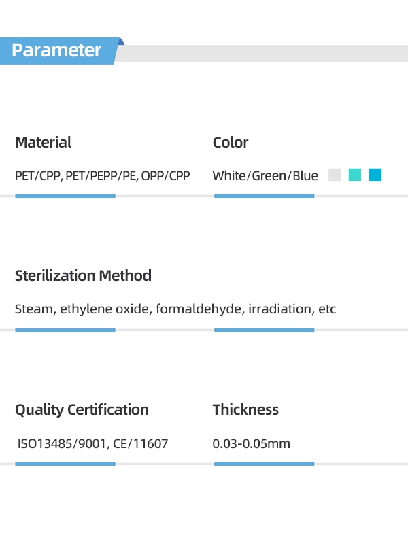Image resolution: width=408 pixels, height=544 pixels.
Task: Click the blue underline below Material
Action: point(65,196)
